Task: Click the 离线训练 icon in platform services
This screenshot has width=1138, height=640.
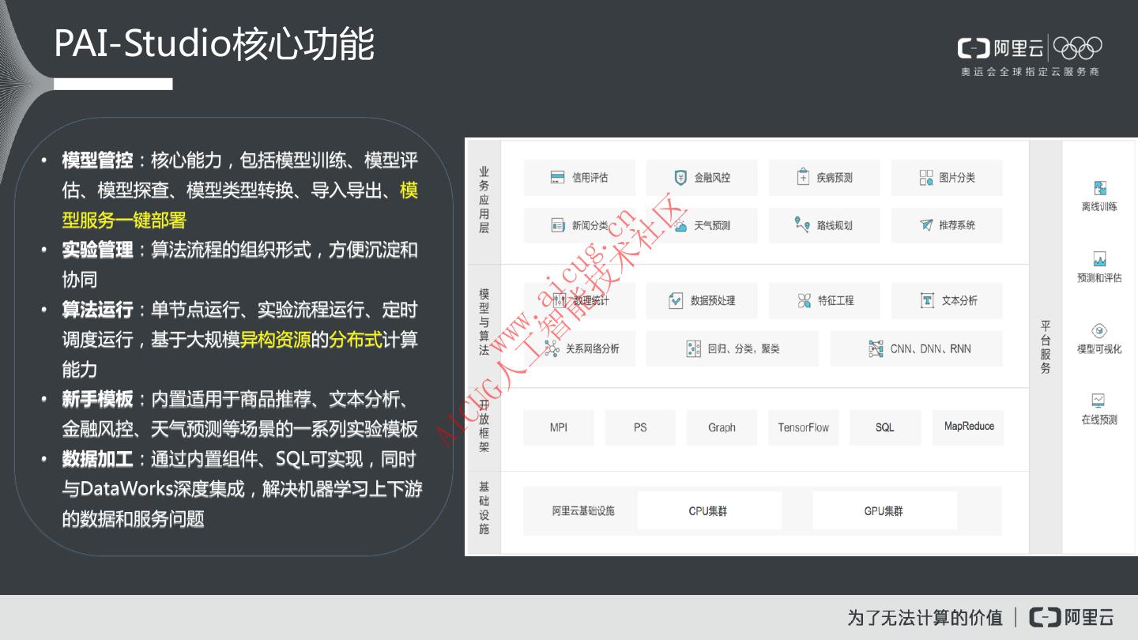Action: 1099,188
